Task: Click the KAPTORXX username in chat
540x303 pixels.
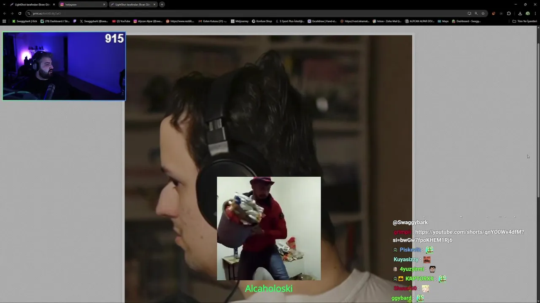Action: pos(419,279)
